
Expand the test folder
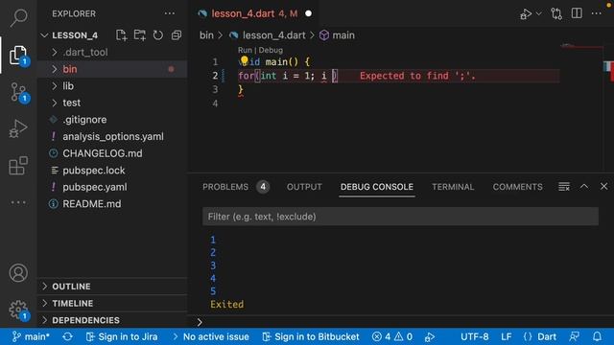click(113, 103)
